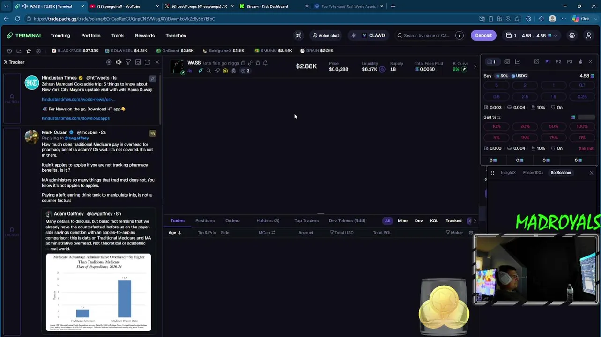This screenshot has width=601, height=337.
Task: Open X Tracker settings gear
Action: [109, 62]
